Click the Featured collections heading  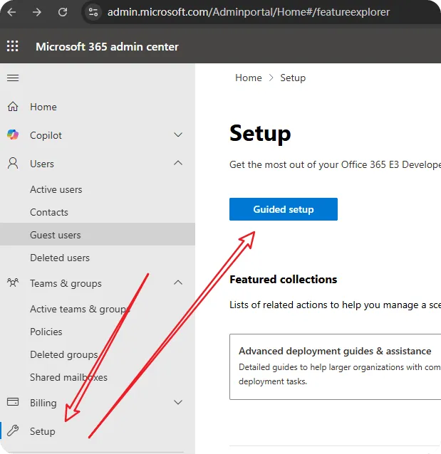tap(284, 280)
